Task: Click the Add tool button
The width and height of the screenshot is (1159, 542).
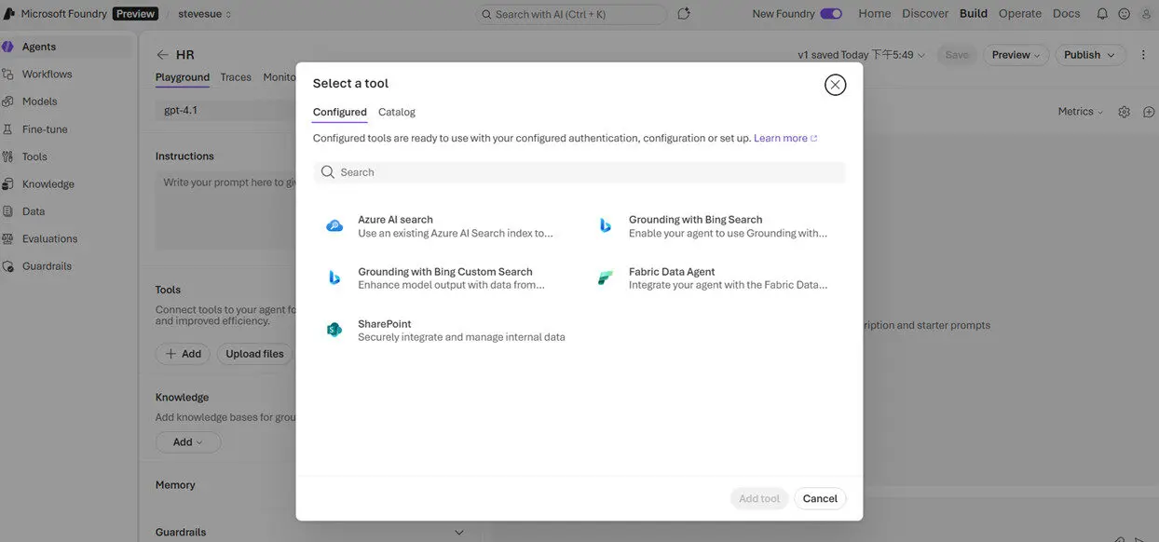Action: (759, 498)
